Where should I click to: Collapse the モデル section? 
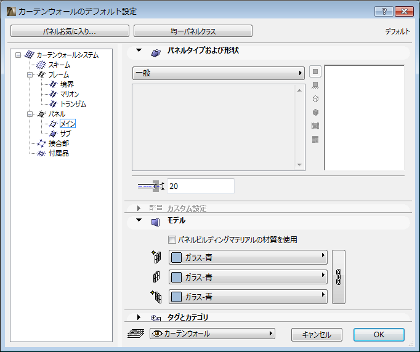(x=139, y=220)
